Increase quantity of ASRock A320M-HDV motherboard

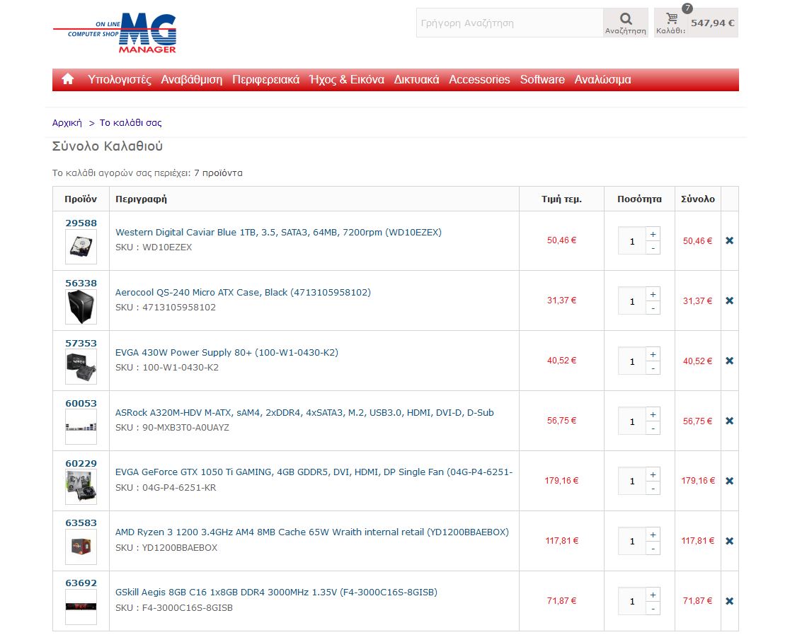coord(653,414)
